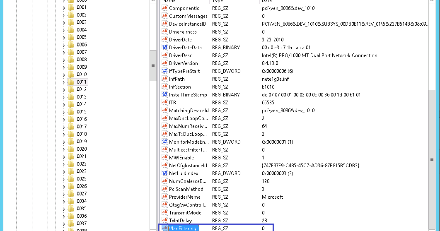This screenshot has width=440, height=231.
Task: Expand registry key 0007
Action: coord(64,53)
